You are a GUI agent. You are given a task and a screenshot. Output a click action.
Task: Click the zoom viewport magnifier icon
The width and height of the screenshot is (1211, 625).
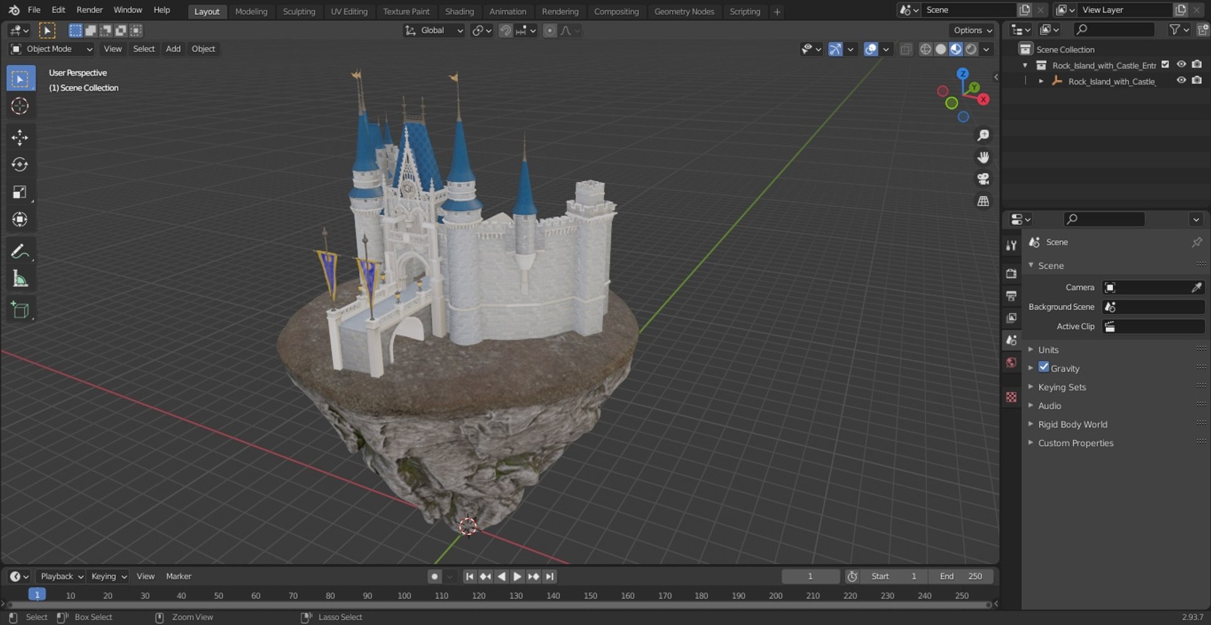(983, 135)
